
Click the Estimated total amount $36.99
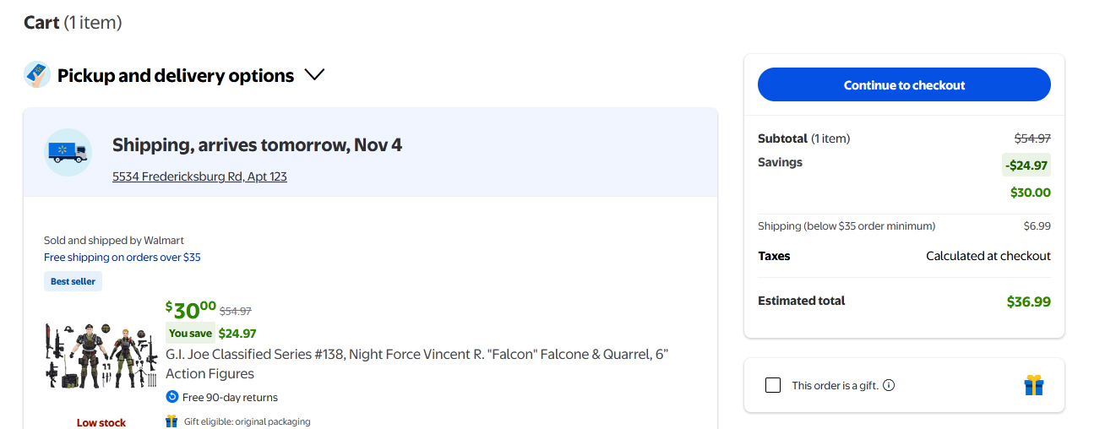pyautogui.click(x=1028, y=301)
